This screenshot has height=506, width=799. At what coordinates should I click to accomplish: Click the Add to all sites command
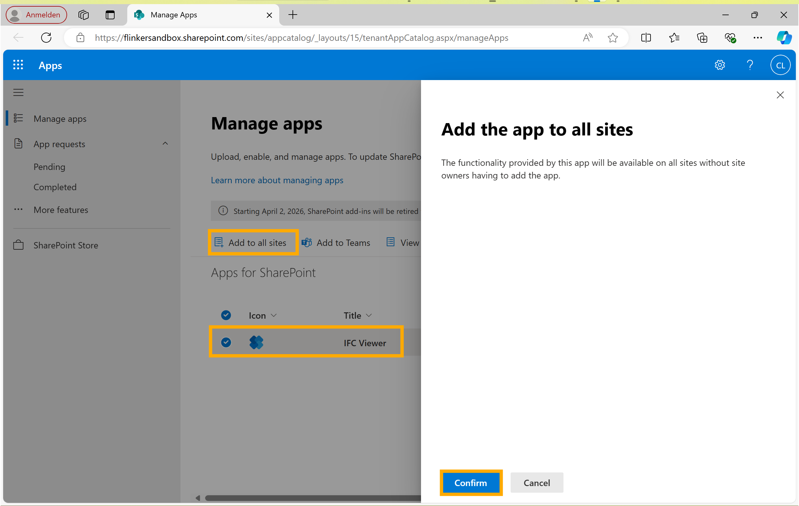pos(250,243)
